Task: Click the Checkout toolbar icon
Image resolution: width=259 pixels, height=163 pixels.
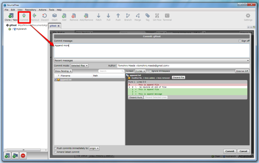Action: (x=35, y=17)
